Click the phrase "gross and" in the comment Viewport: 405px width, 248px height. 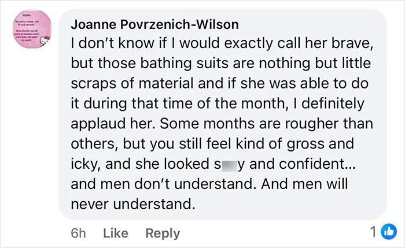click(x=321, y=144)
